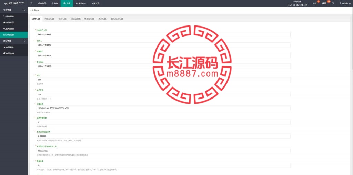Open 帮助中心 top navigation item
This screenshot has width=353, height=175.
pyautogui.click(x=81, y=3)
